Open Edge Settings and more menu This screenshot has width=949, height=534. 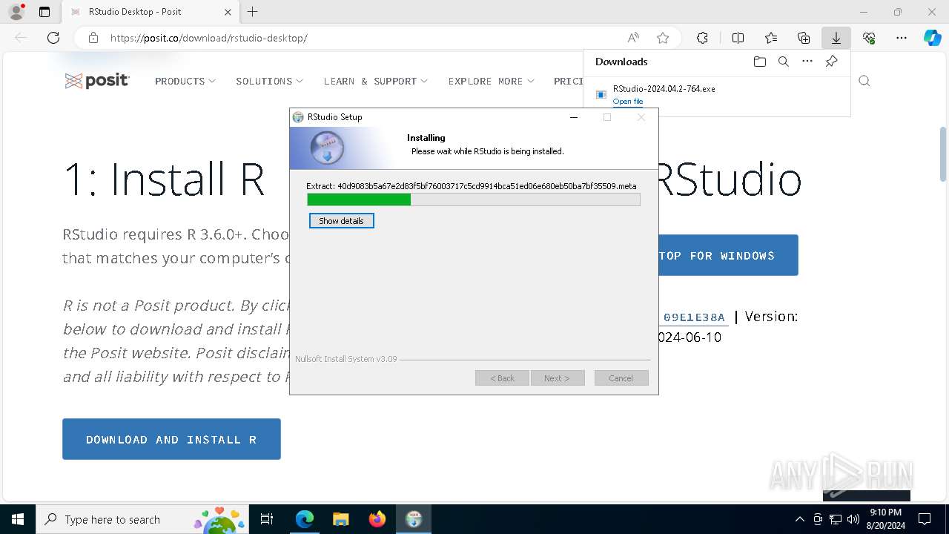click(902, 38)
